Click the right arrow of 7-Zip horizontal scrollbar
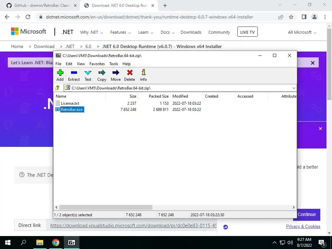This screenshot has height=249, width=332. point(293,207)
